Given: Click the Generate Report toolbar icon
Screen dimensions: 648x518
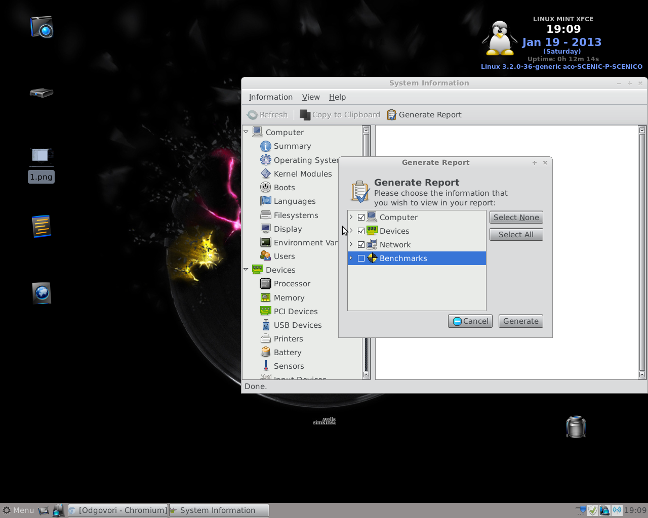Looking at the screenshot, I should tap(392, 115).
